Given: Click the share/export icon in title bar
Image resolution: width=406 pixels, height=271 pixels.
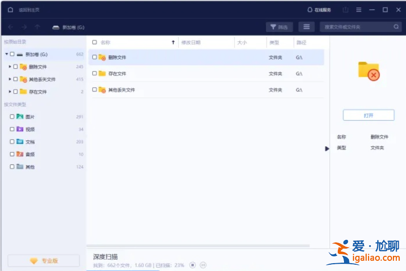Looking at the screenshot, I should click(346, 10).
